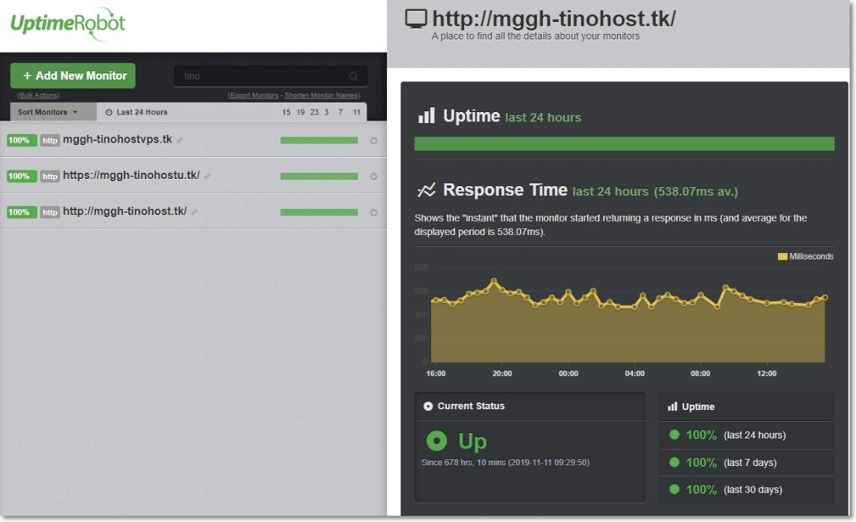The image size is (856, 522).
Task: Select the http://mggh-tinohost.tk/ monitor in the list
Action: (125, 211)
